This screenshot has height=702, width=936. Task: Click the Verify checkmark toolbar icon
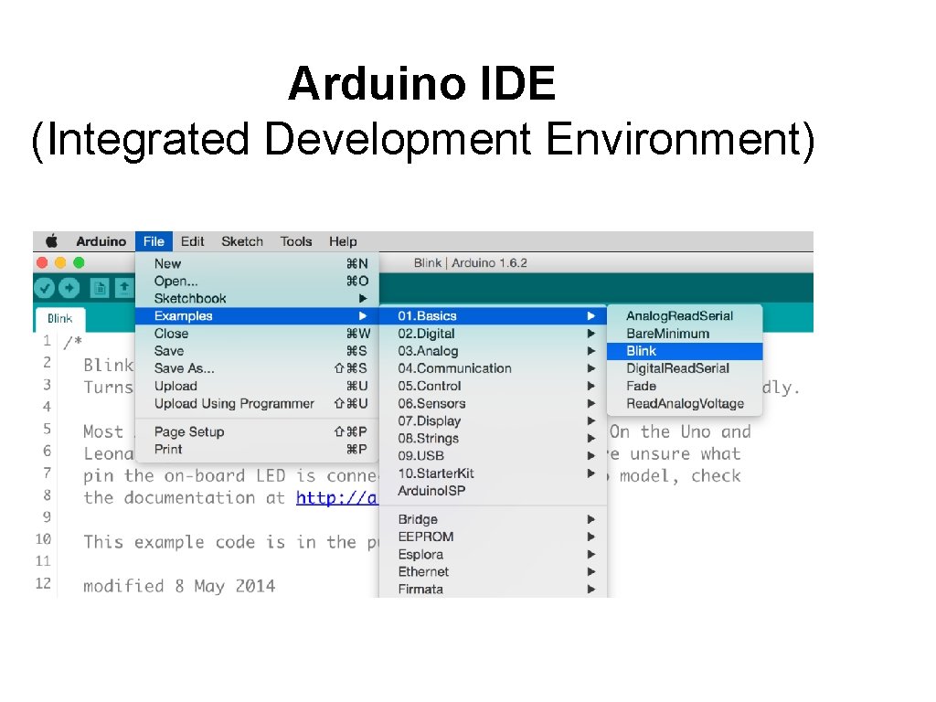click(x=45, y=288)
